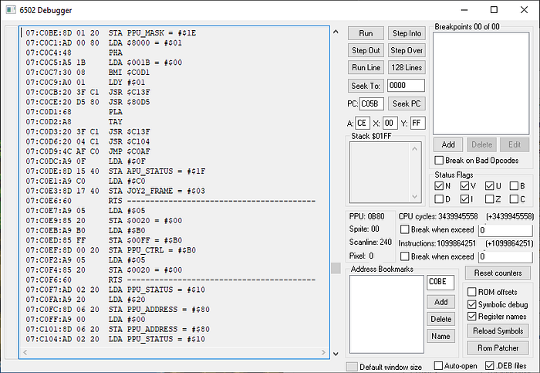
Task: Edit the X register field showing 00
Action: click(x=390, y=123)
